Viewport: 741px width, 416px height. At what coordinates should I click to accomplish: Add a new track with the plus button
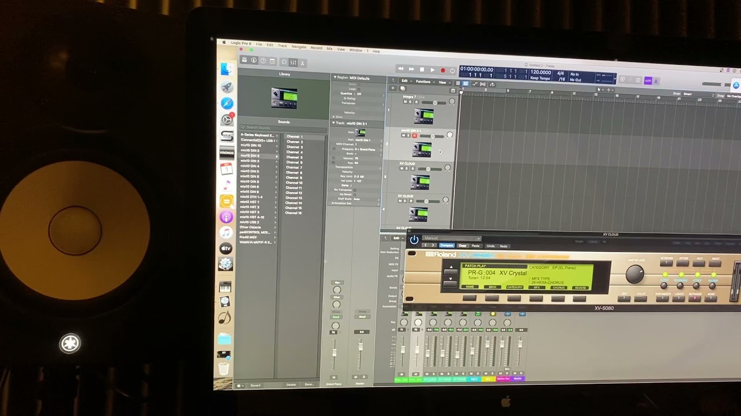(x=392, y=88)
